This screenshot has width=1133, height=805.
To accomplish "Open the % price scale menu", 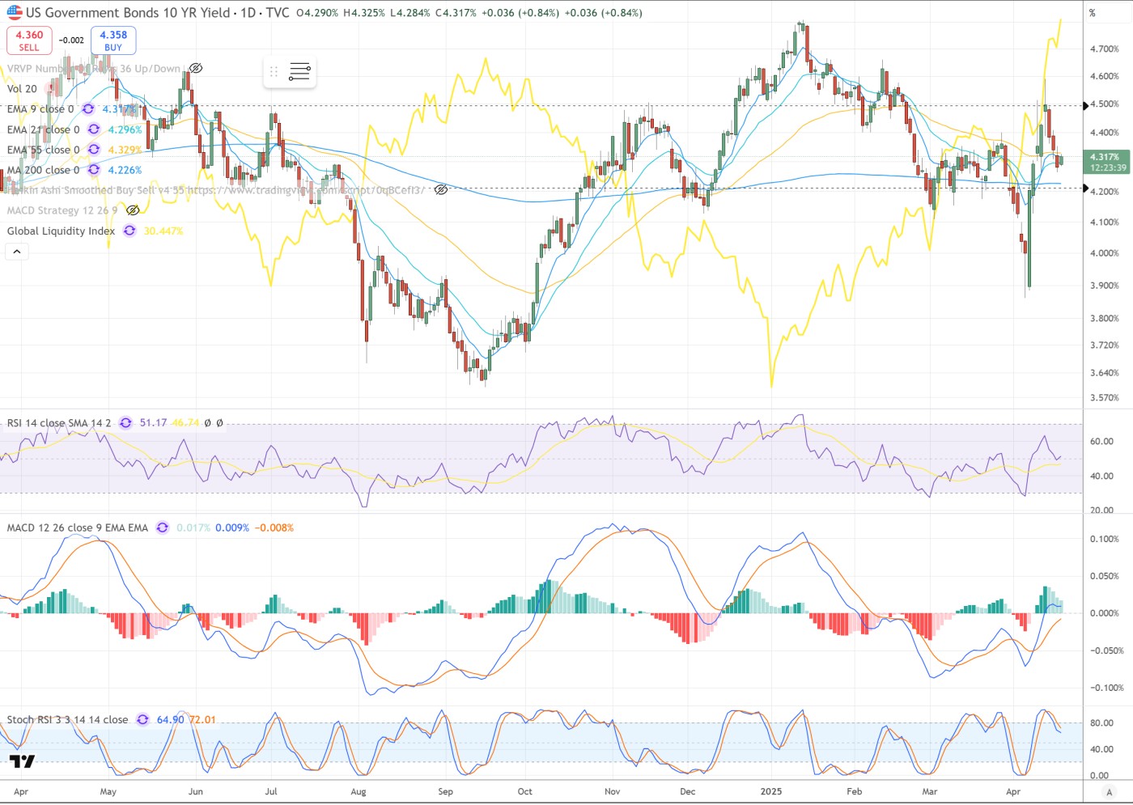I will (1092, 13).
